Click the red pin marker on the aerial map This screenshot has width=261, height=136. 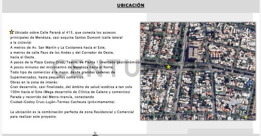(173, 60)
